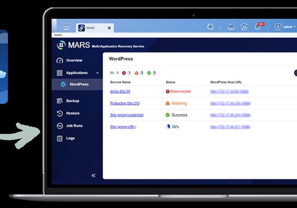Open the hamburger main menu icon
This screenshot has width=297, height=208.
click(66, 27)
